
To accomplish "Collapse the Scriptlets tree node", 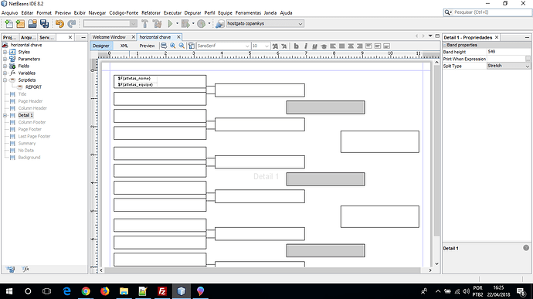I will (x=5, y=80).
